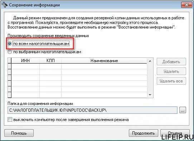194x141 pixels.
Task: Click the Добавить button
Action: coord(171,62)
